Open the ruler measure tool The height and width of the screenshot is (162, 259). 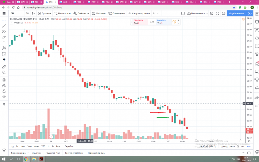(x=4, y=67)
